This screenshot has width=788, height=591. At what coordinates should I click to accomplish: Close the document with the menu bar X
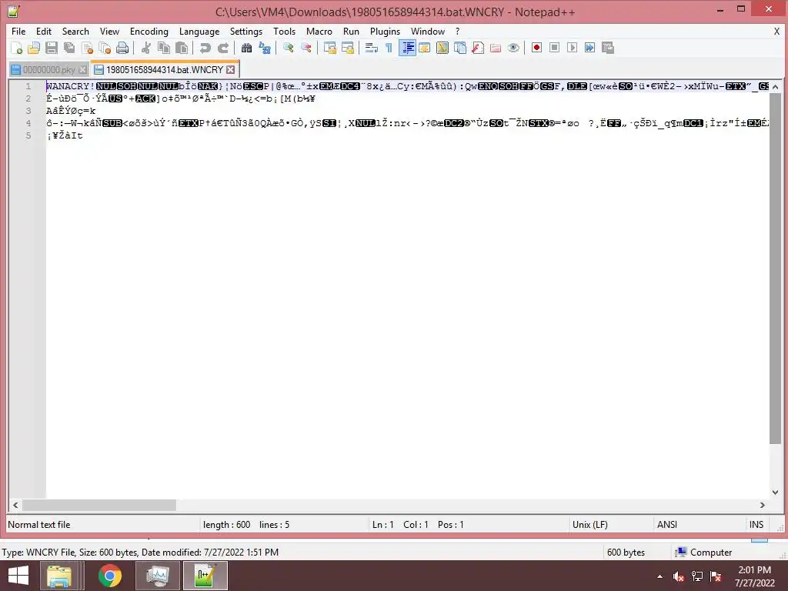click(x=776, y=31)
